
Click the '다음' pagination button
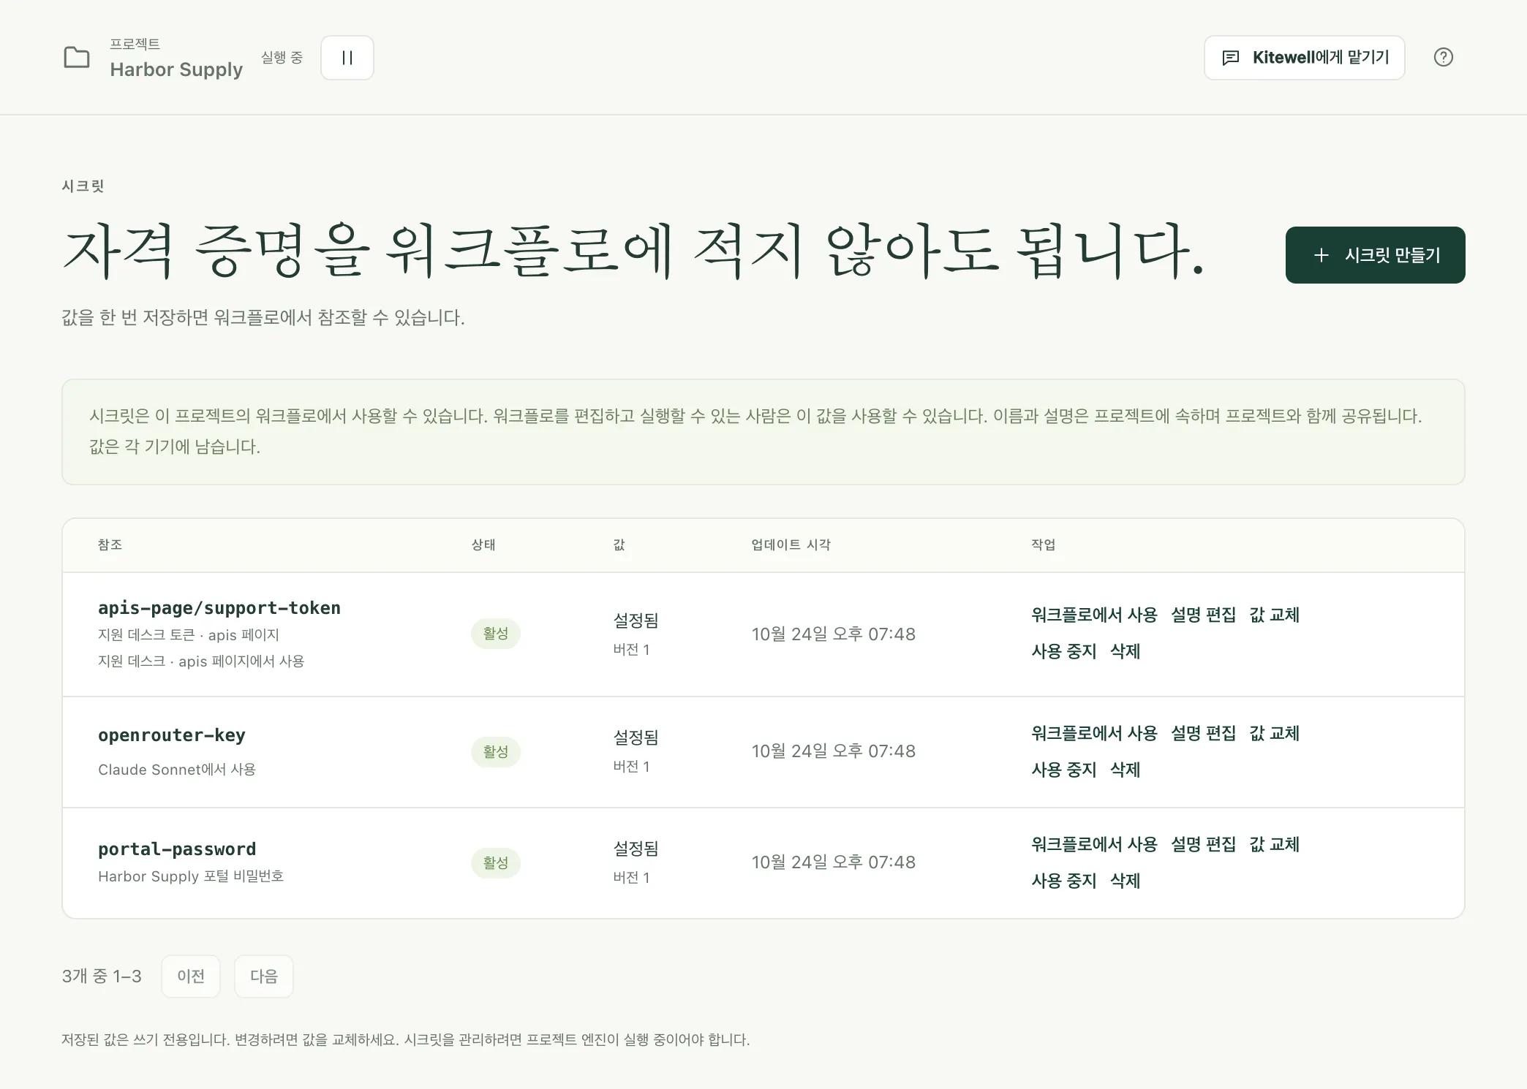point(264,976)
